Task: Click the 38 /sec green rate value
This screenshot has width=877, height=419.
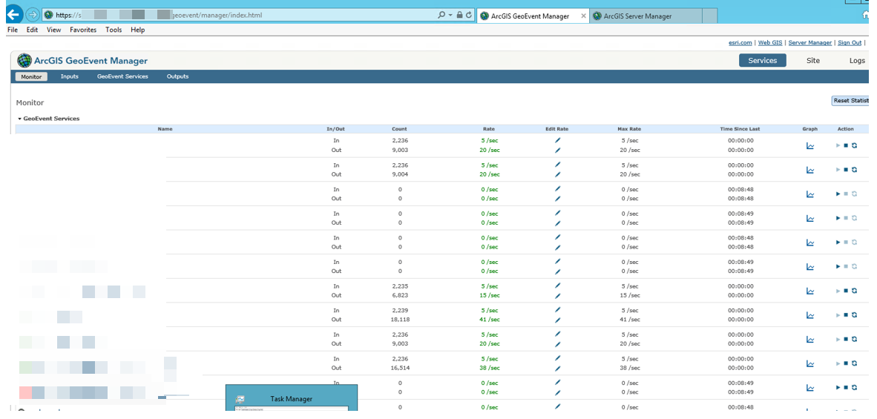Action: click(489, 368)
